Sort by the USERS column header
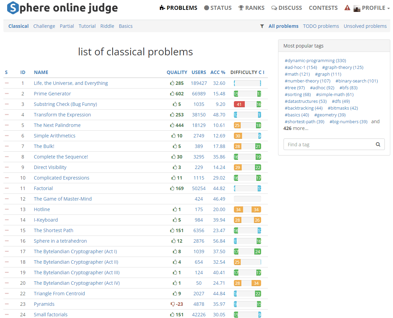393x318 pixels. [x=199, y=72]
